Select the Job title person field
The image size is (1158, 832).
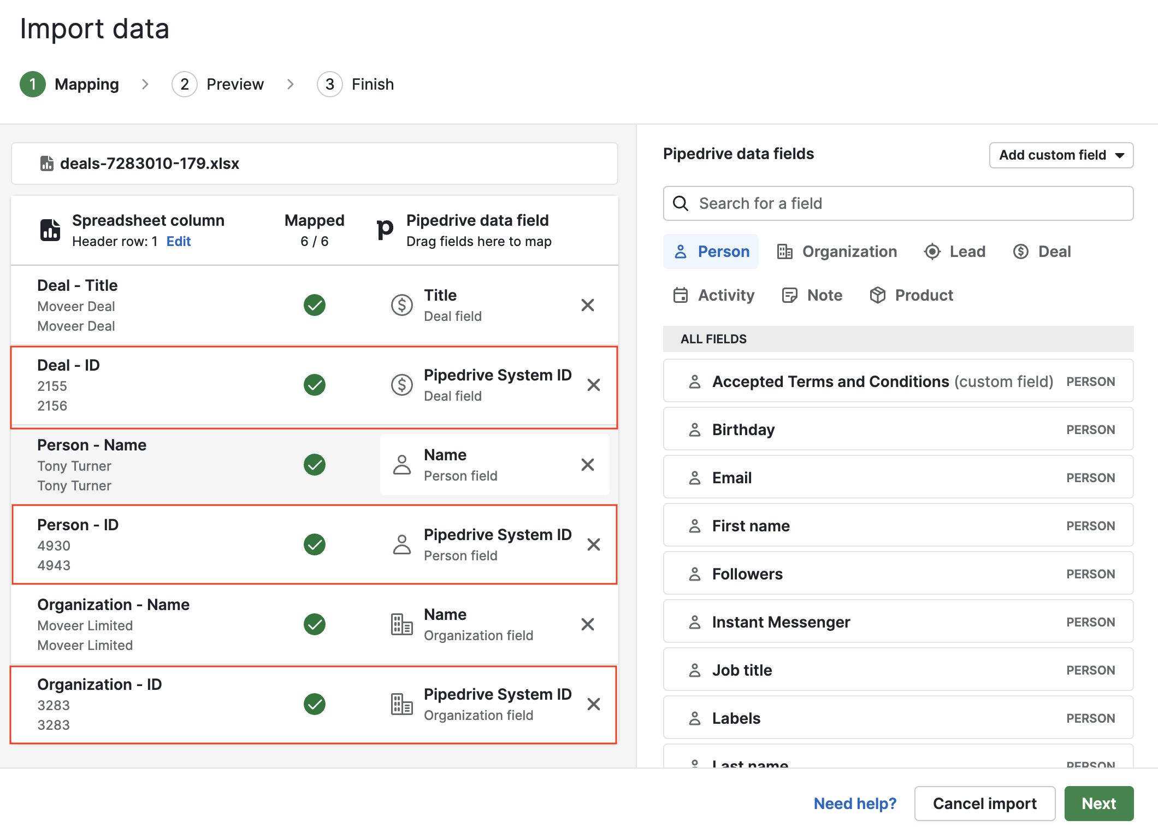click(898, 670)
